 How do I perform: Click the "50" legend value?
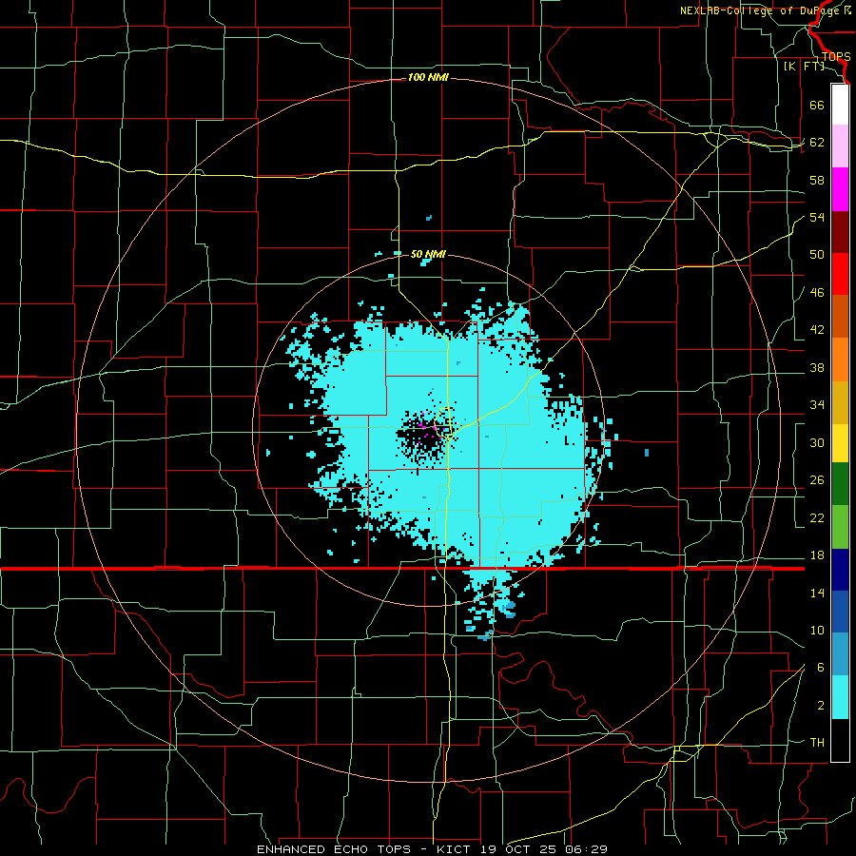click(x=817, y=255)
